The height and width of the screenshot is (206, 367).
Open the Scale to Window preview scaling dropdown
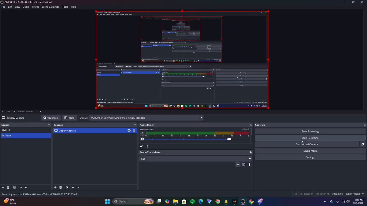point(29,111)
